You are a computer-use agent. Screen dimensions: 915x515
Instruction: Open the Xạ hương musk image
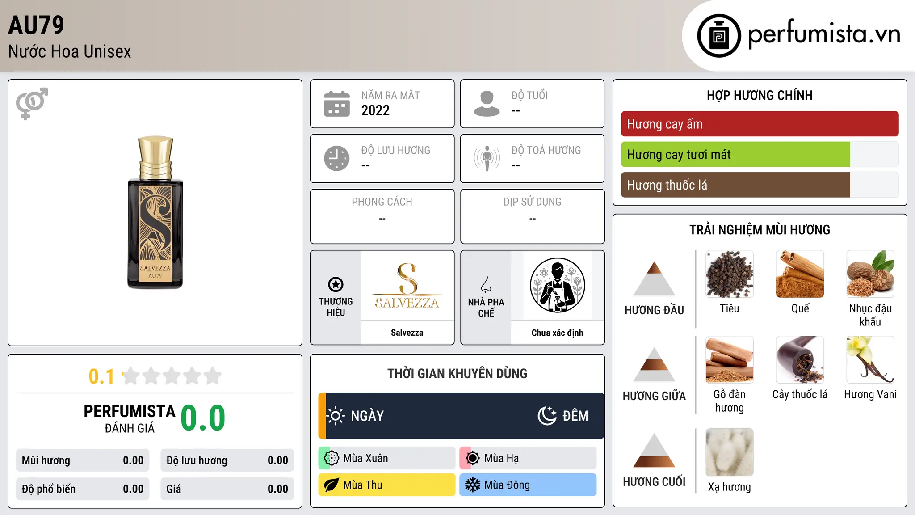point(730,452)
